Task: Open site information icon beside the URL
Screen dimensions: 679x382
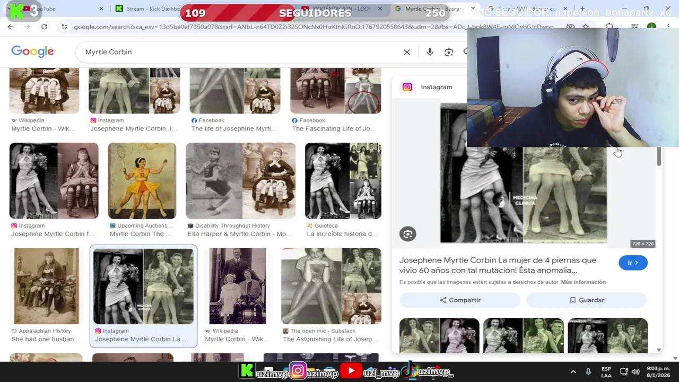Action: coord(64,27)
